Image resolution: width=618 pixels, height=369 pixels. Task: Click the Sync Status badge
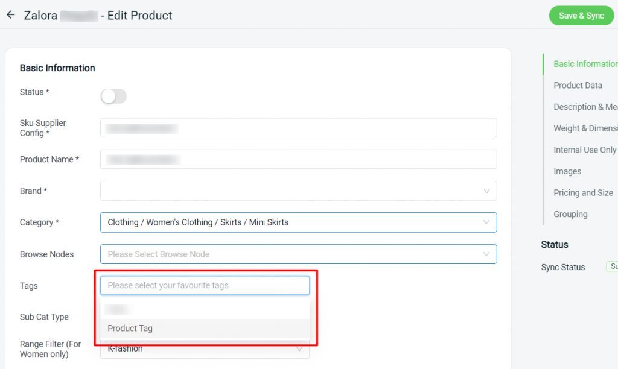612,267
